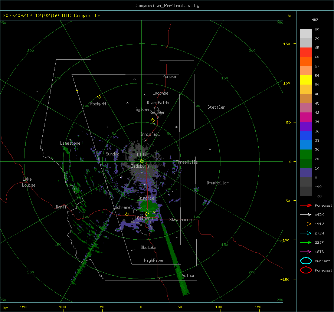Click the blue 36 dBZ legend swatch
The image size is (334, 312).
pyautogui.click(x=306, y=135)
